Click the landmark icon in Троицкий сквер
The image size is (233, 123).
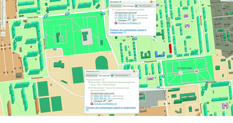(196, 71)
